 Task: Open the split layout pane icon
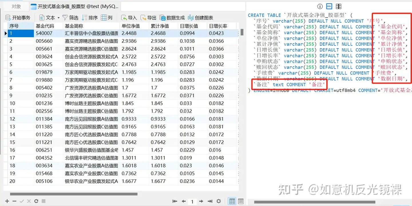338,6
